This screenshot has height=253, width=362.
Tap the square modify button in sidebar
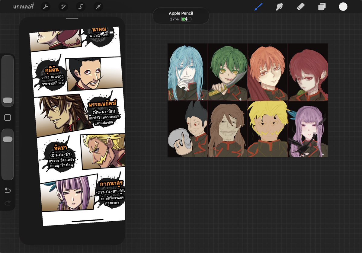click(8, 117)
